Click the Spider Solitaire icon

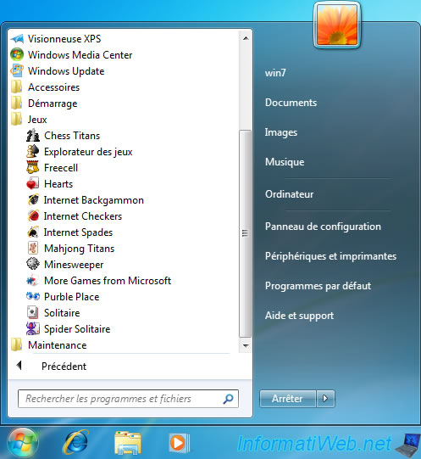coord(33,328)
